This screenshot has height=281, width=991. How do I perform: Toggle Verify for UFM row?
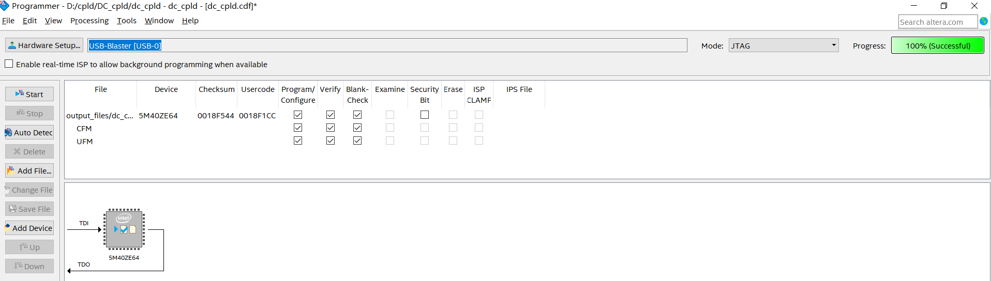(331, 140)
